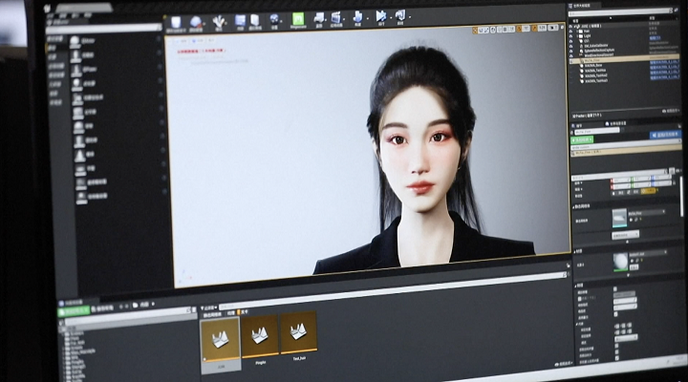Open the green Megascans Bridge plugin icon
Viewport: 688px width, 382px height.
click(298, 18)
